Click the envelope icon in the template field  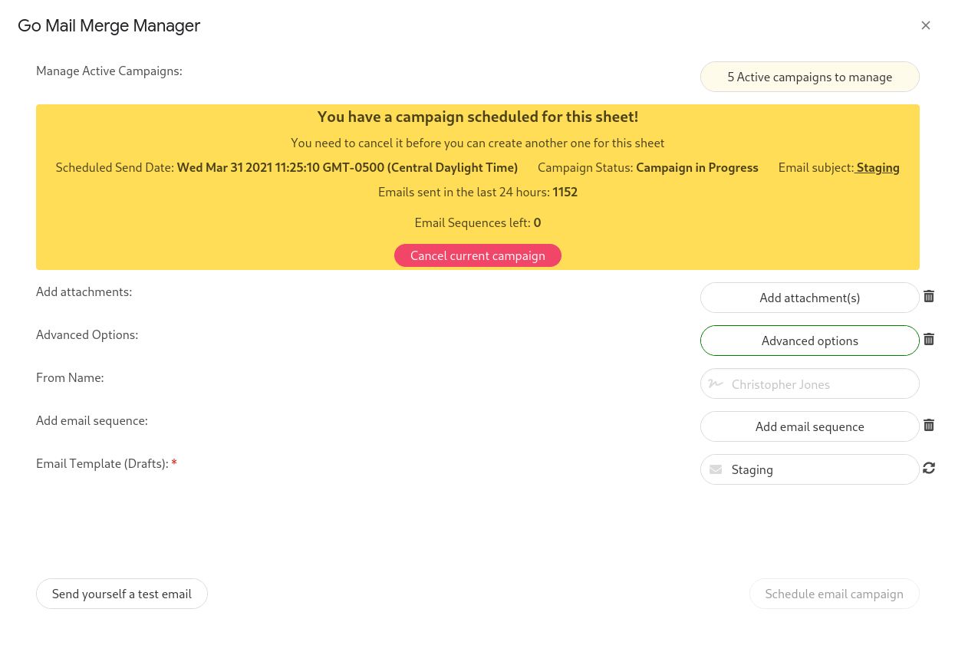[x=716, y=469]
